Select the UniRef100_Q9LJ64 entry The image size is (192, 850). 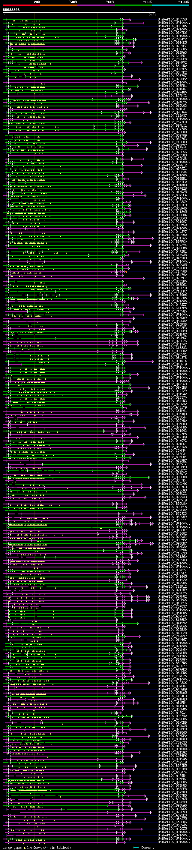click(x=172, y=112)
